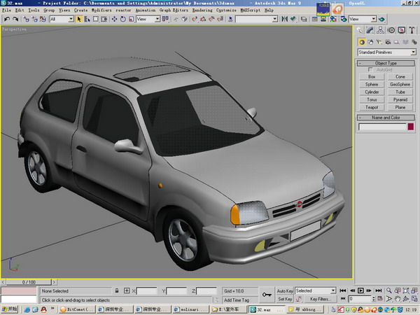This screenshot has width=420, height=315.
Task: Click the Teapot primitive button
Action: (x=372, y=108)
